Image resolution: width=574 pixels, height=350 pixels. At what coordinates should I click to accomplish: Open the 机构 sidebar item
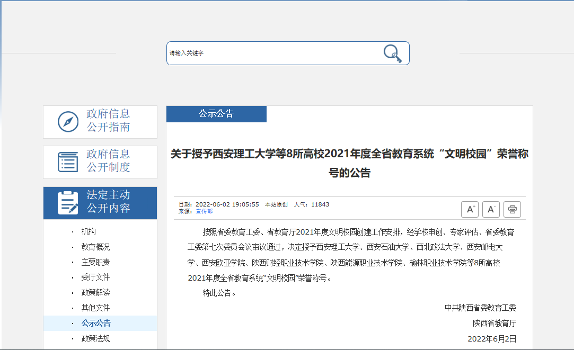pos(89,231)
